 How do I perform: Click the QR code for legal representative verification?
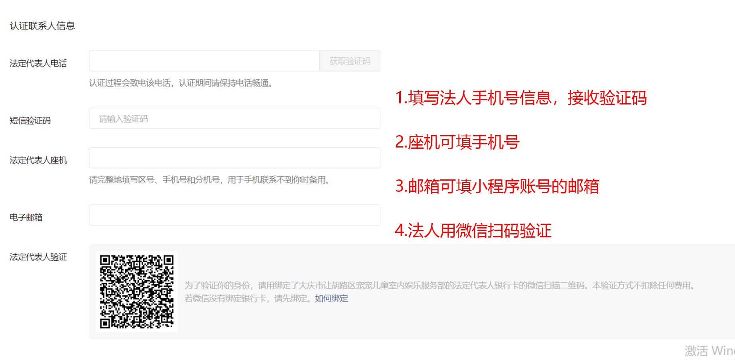point(137,292)
